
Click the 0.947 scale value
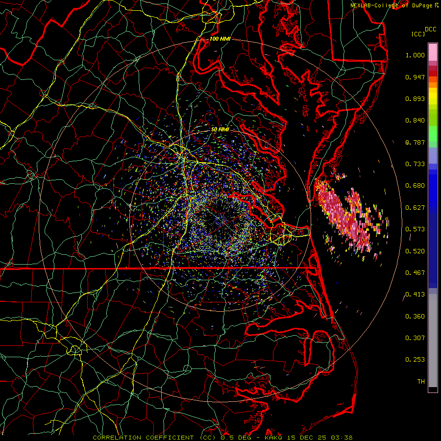click(415, 77)
